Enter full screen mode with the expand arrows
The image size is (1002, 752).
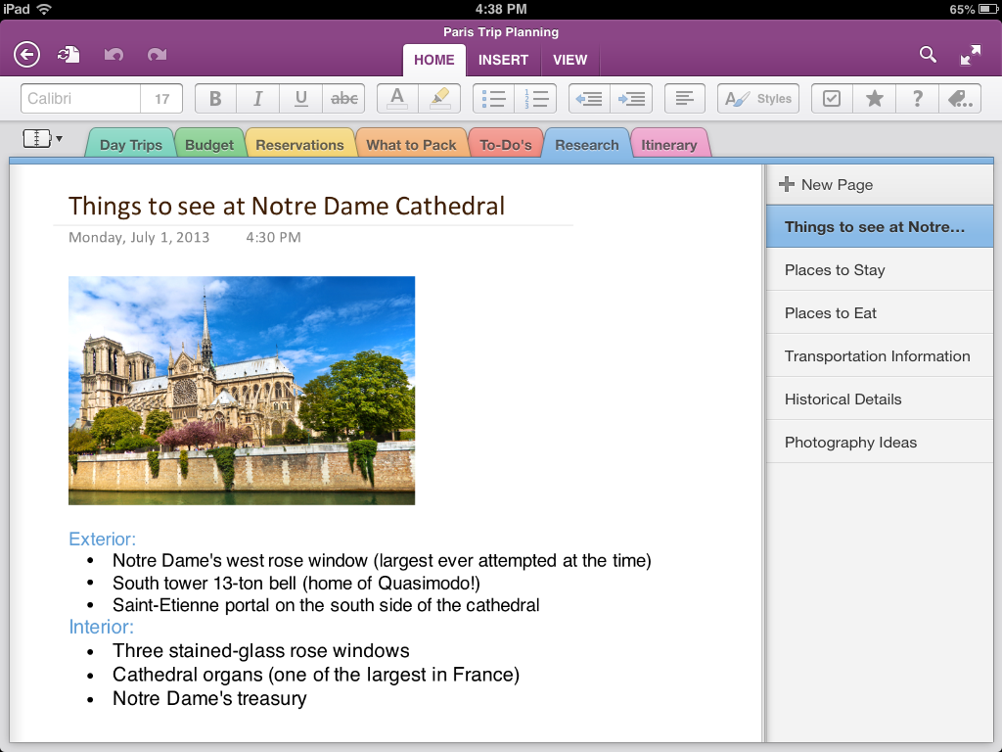tap(971, 55)
